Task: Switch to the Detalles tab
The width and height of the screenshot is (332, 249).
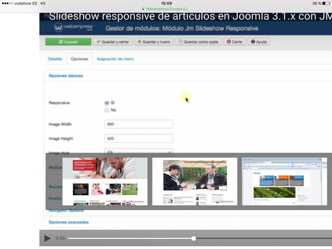Action: coord(55,59)
